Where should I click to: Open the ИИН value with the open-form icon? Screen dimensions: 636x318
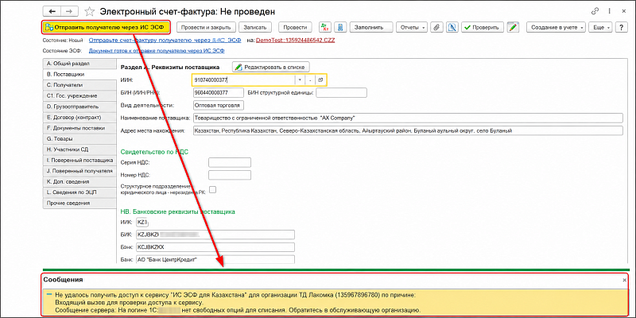[320, 80]
